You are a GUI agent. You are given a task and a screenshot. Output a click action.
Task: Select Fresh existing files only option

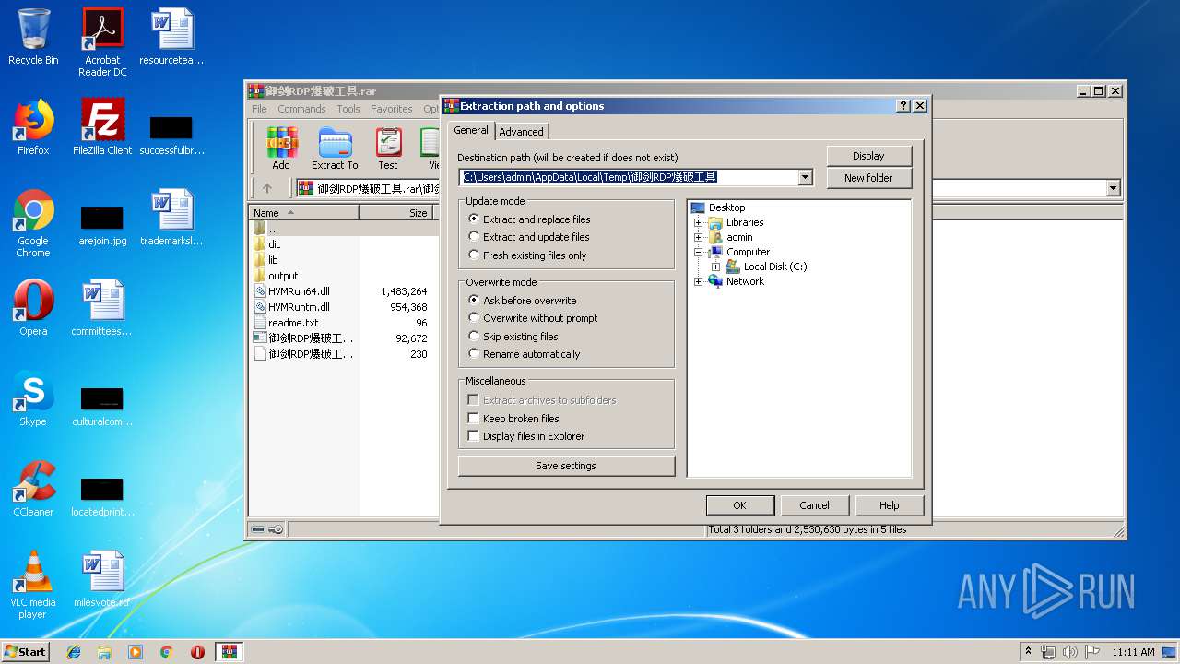point(529,255)
